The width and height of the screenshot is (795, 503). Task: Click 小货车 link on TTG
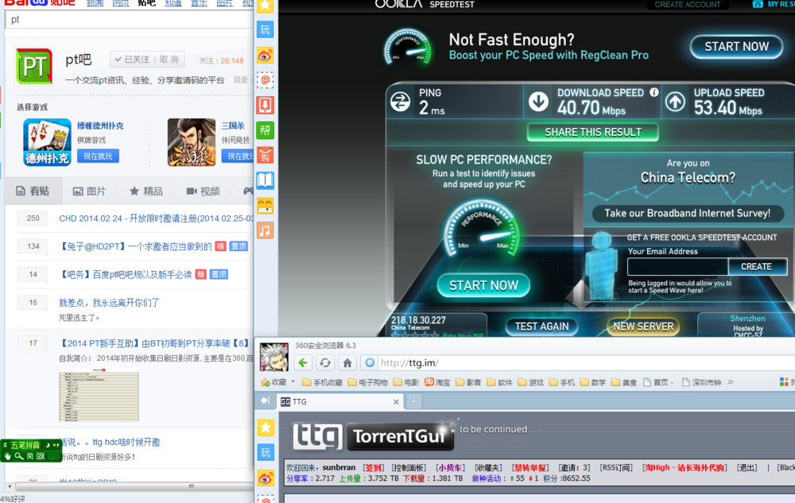pos(452,467)
